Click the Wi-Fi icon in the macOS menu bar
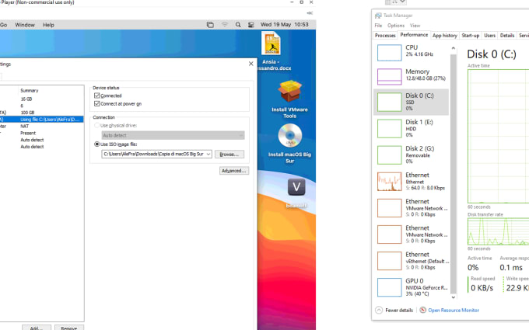 point(224,25)
